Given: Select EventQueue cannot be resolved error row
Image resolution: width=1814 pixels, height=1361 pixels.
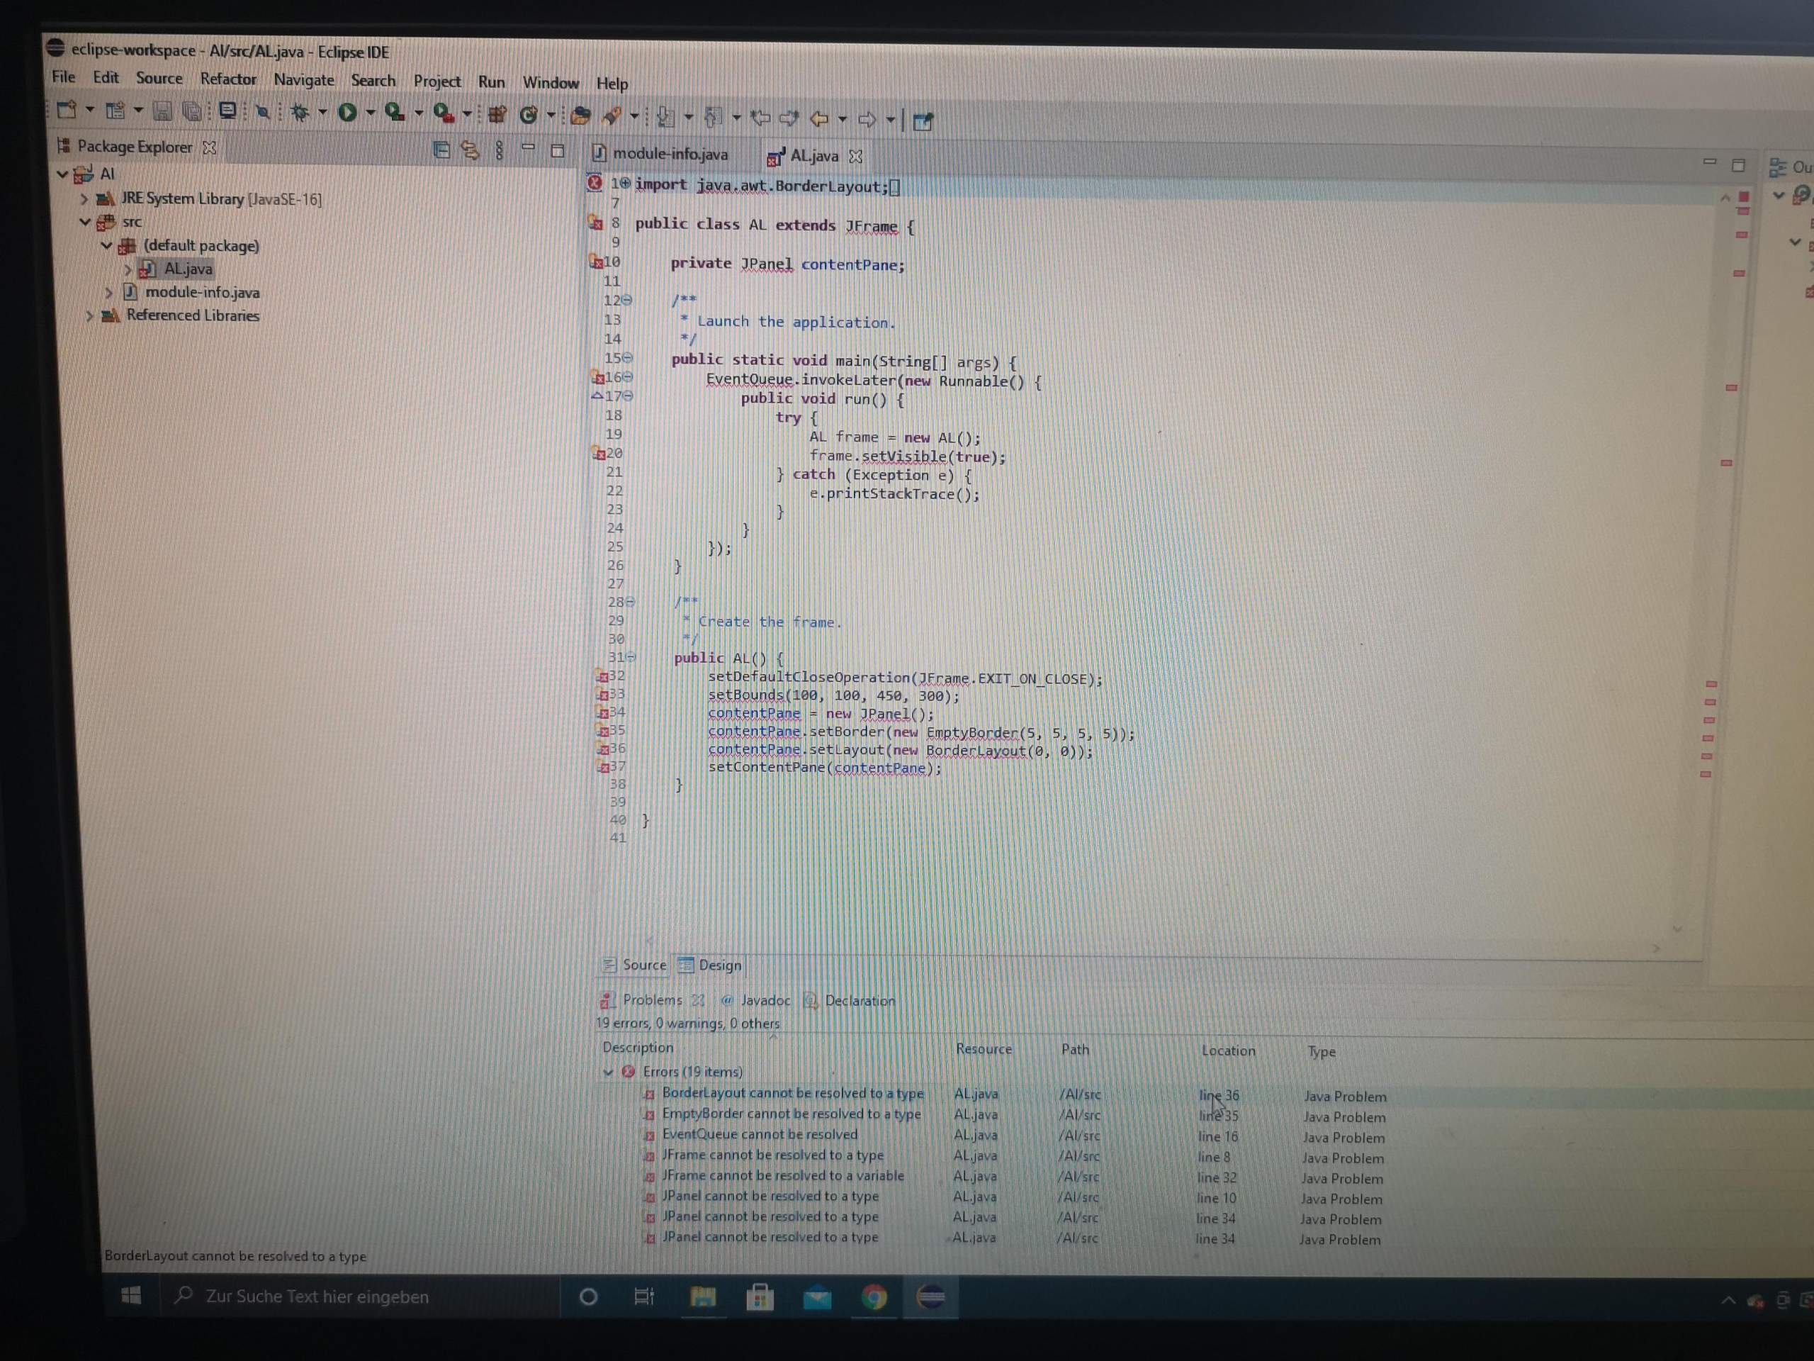Looking at the screenshot, I should click(760, 1133).
